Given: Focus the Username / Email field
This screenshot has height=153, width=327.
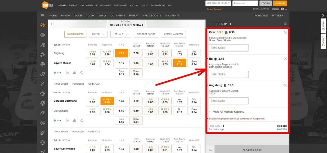Looking at the screenshot, I should point(218,3).
